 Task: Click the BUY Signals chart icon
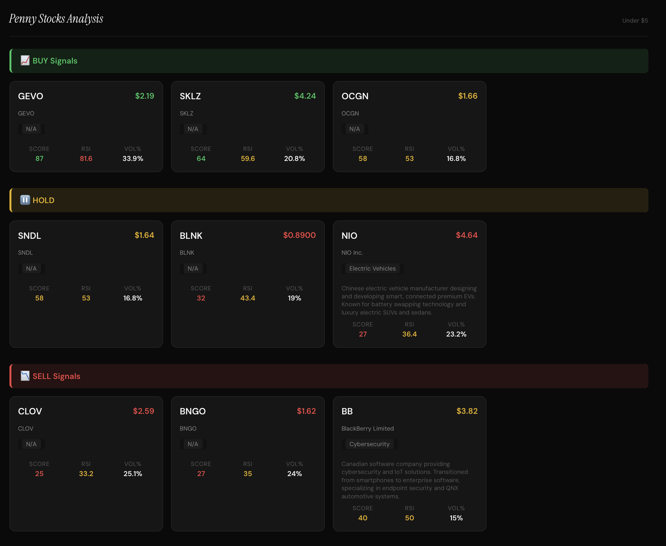point(25,60)
